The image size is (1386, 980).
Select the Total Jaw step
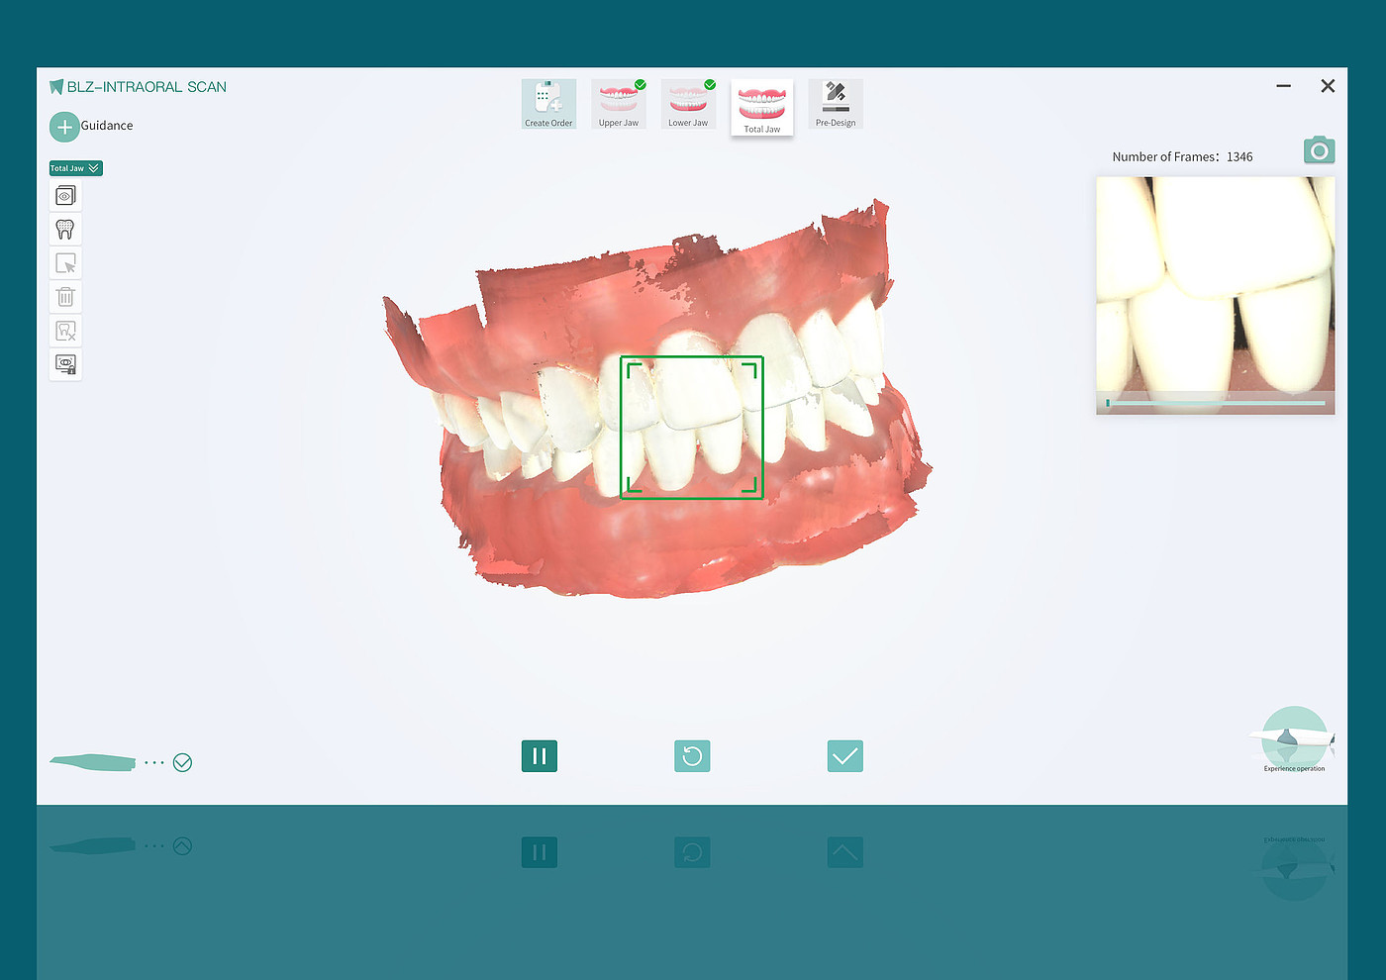(762, 108)
